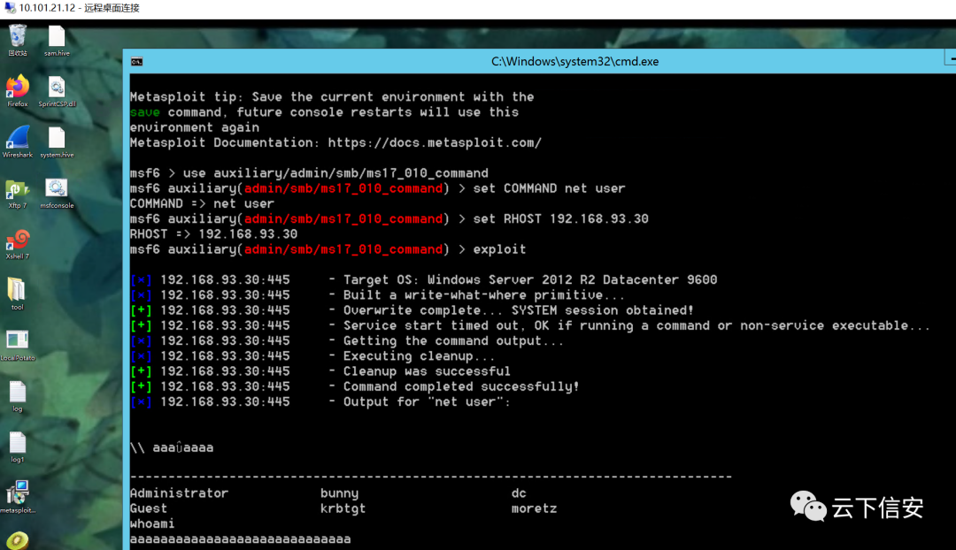Click the 'COMMAND => net user' output line
Viewport: 956px width, 550px height.
click(x=202, y=203)
